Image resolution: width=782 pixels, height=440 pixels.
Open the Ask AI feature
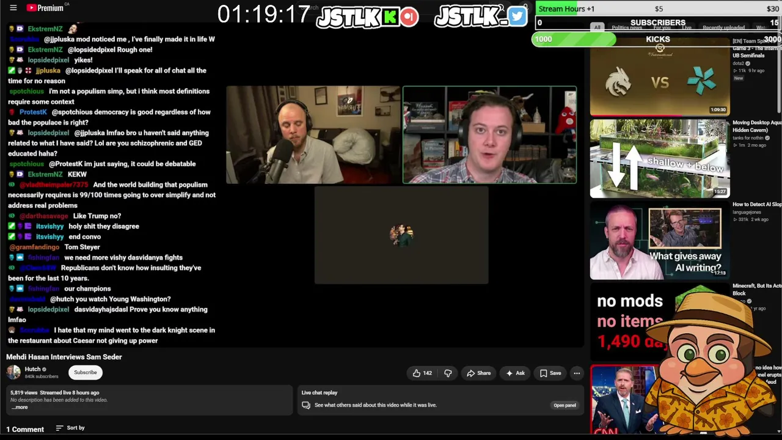pyautogui.click(x=514, y=373)
